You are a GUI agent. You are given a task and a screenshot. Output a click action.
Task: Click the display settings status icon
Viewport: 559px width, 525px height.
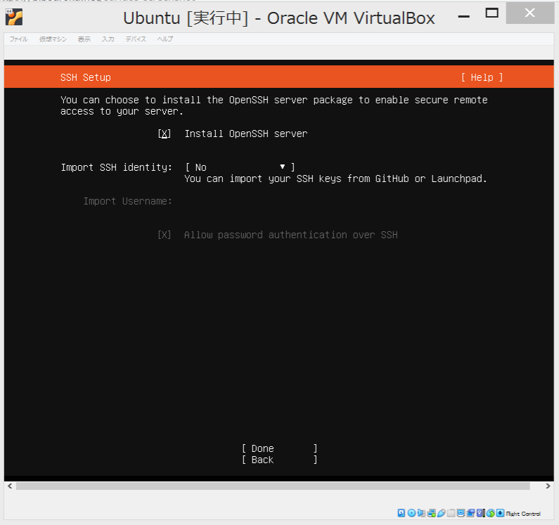461,513
